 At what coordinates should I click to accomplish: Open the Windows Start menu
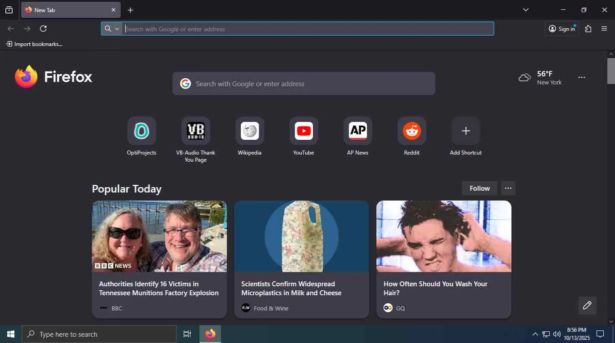[11, 334]
